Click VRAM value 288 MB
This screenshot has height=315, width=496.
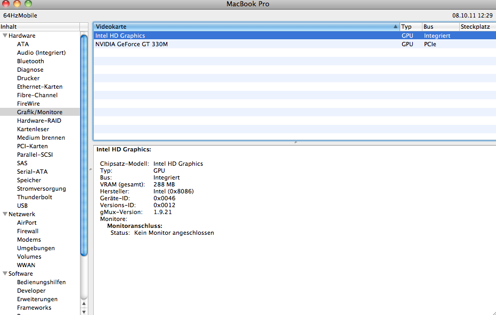pos(164,184)
